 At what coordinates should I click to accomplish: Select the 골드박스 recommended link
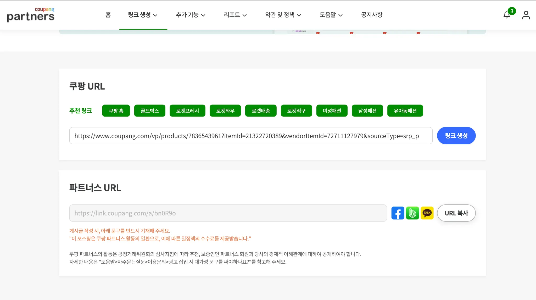pyautogui.click(x=150, y=111)
